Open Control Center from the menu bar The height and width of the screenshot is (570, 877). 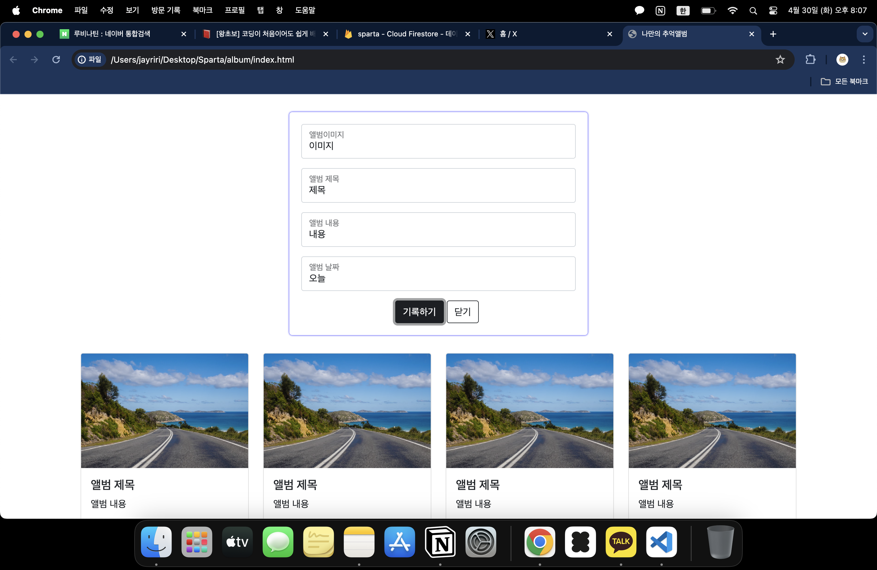point(773,11)
